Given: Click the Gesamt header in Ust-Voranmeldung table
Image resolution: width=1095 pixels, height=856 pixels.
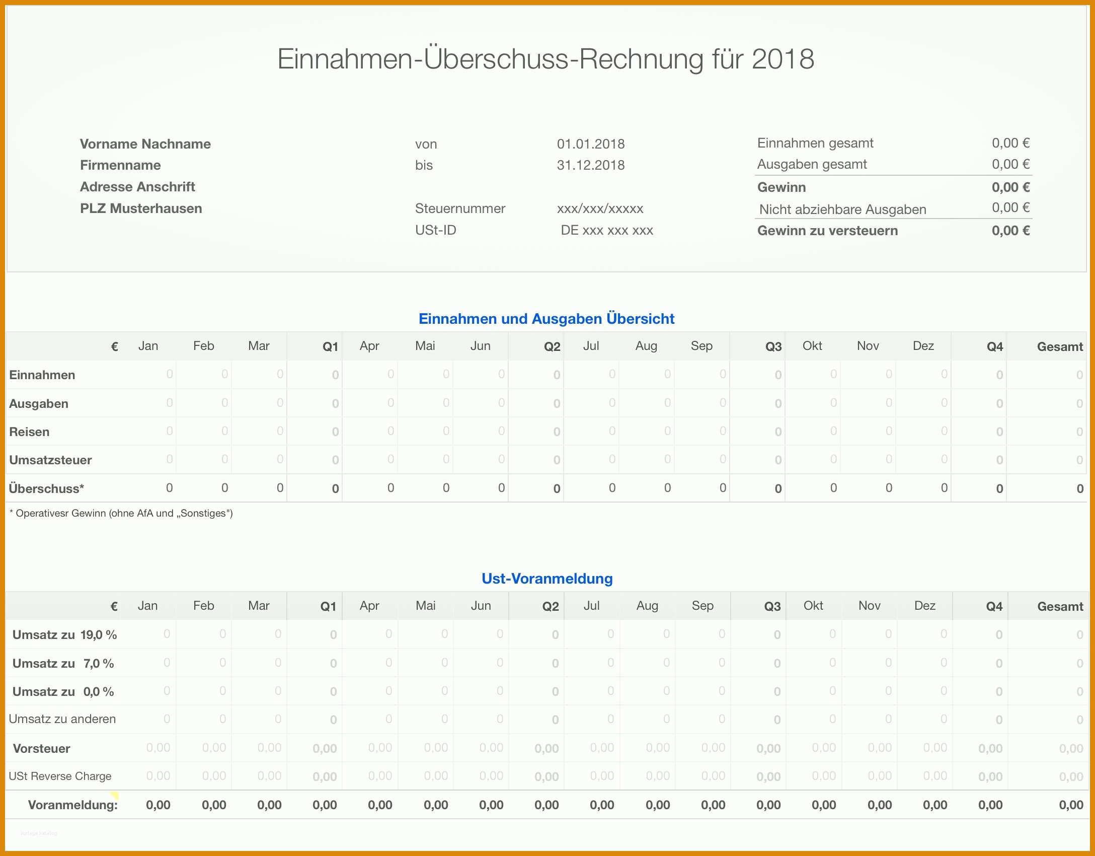Looking at the screenshot, I should click(x=1060, y=606).
